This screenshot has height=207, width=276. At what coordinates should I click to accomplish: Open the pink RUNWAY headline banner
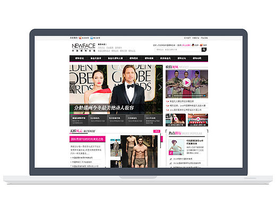pos(88,139)
